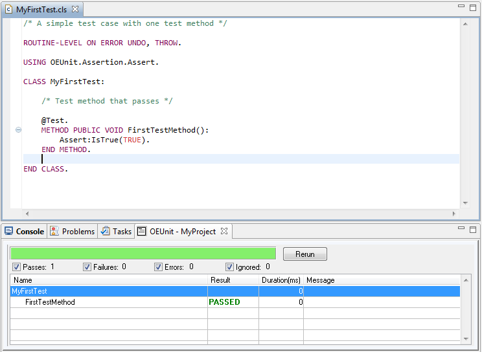Click the Message column header

tap(382, 280)
